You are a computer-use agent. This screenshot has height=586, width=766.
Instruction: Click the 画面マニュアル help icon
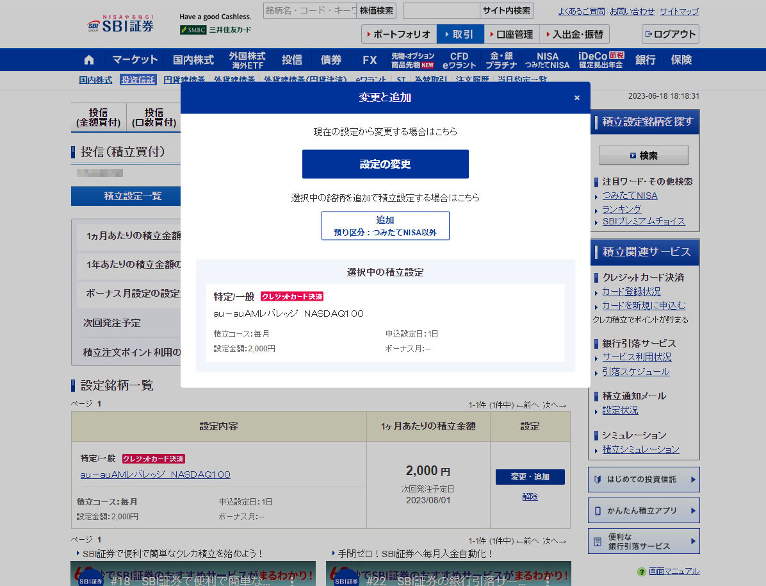pos(641,571)
